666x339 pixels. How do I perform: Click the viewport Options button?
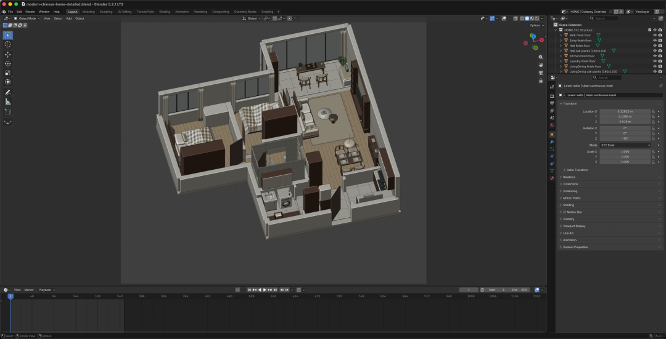pyautogui.click(x=536, y=25)
